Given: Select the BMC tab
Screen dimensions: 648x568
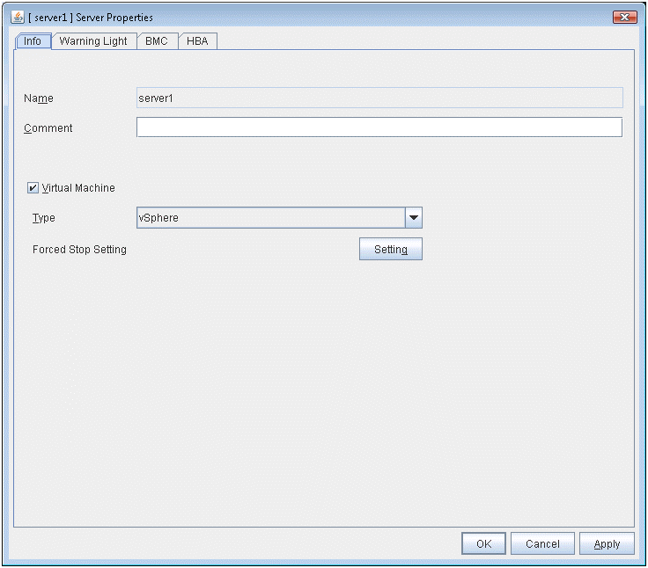Looking at the screenshot, I should click(157, 41).
